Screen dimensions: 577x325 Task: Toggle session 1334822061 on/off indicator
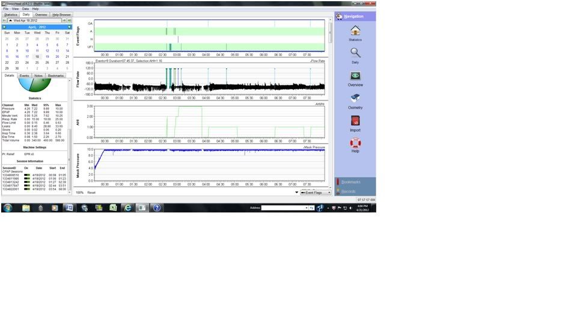27,189
